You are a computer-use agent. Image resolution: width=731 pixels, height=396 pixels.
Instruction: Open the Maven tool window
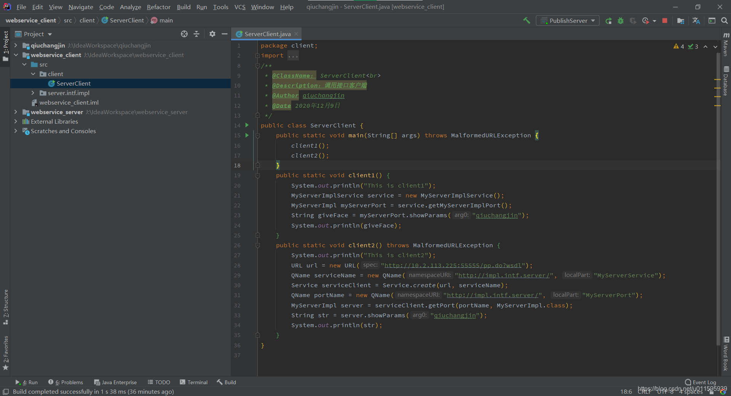tap(726, 44)
